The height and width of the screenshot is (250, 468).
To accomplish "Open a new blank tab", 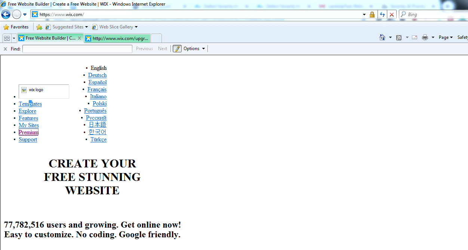I will [x=156, y=38].
